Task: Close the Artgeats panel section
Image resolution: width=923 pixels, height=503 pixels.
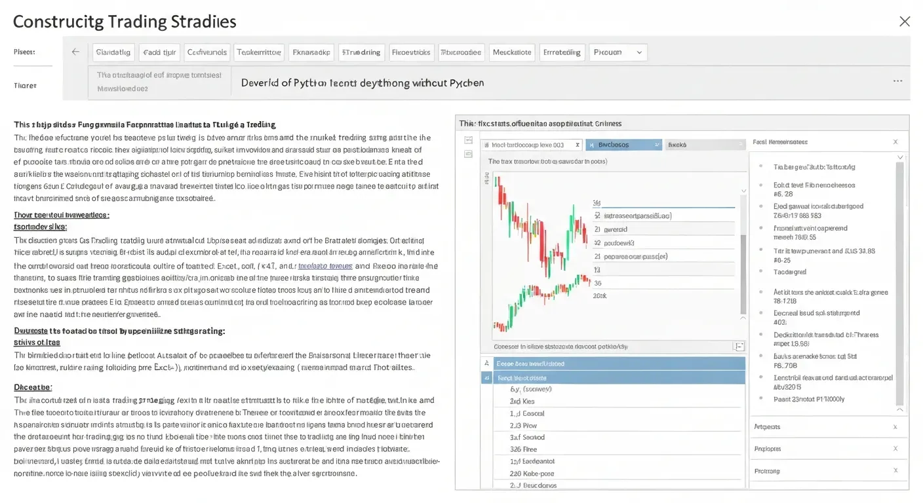Action: point(895,427)
